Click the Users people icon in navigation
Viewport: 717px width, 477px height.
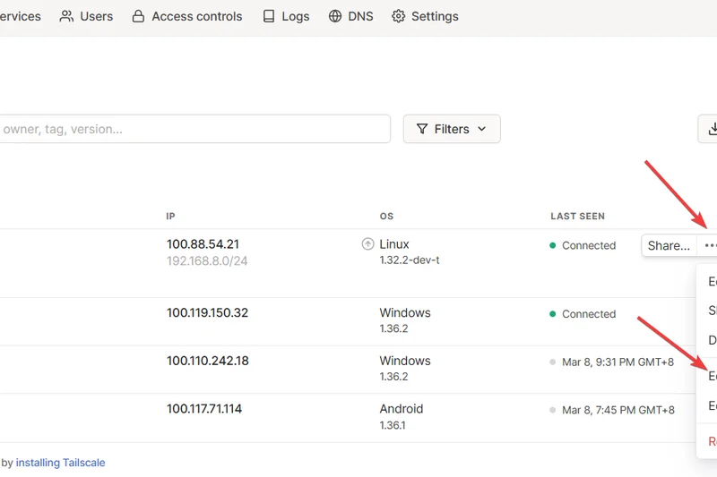click(x=66, y=16)
